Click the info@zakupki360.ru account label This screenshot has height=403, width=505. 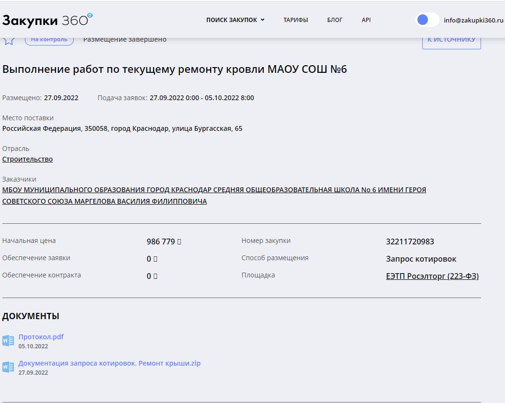[473, 20]
